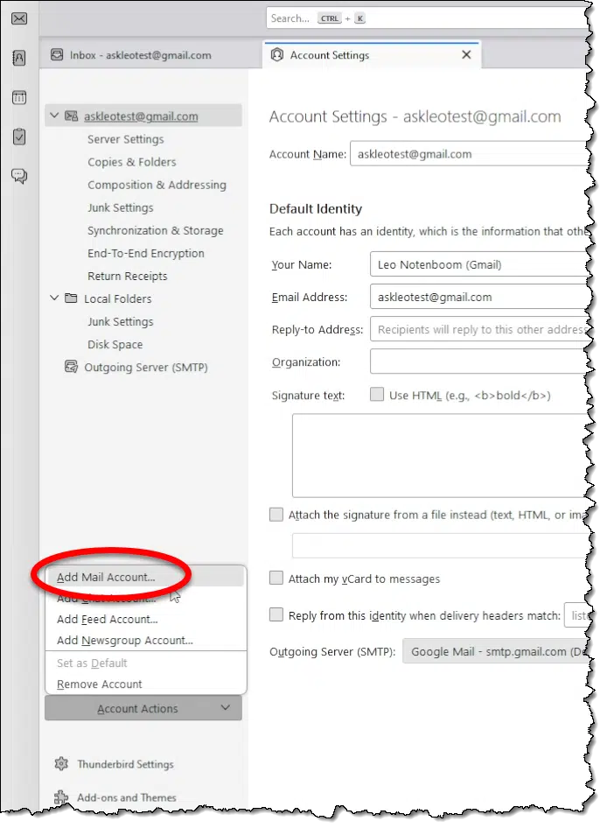The width and height of the screenshot is (607, 828).
Task: Click the delivery headers match field
Action: 577,615
